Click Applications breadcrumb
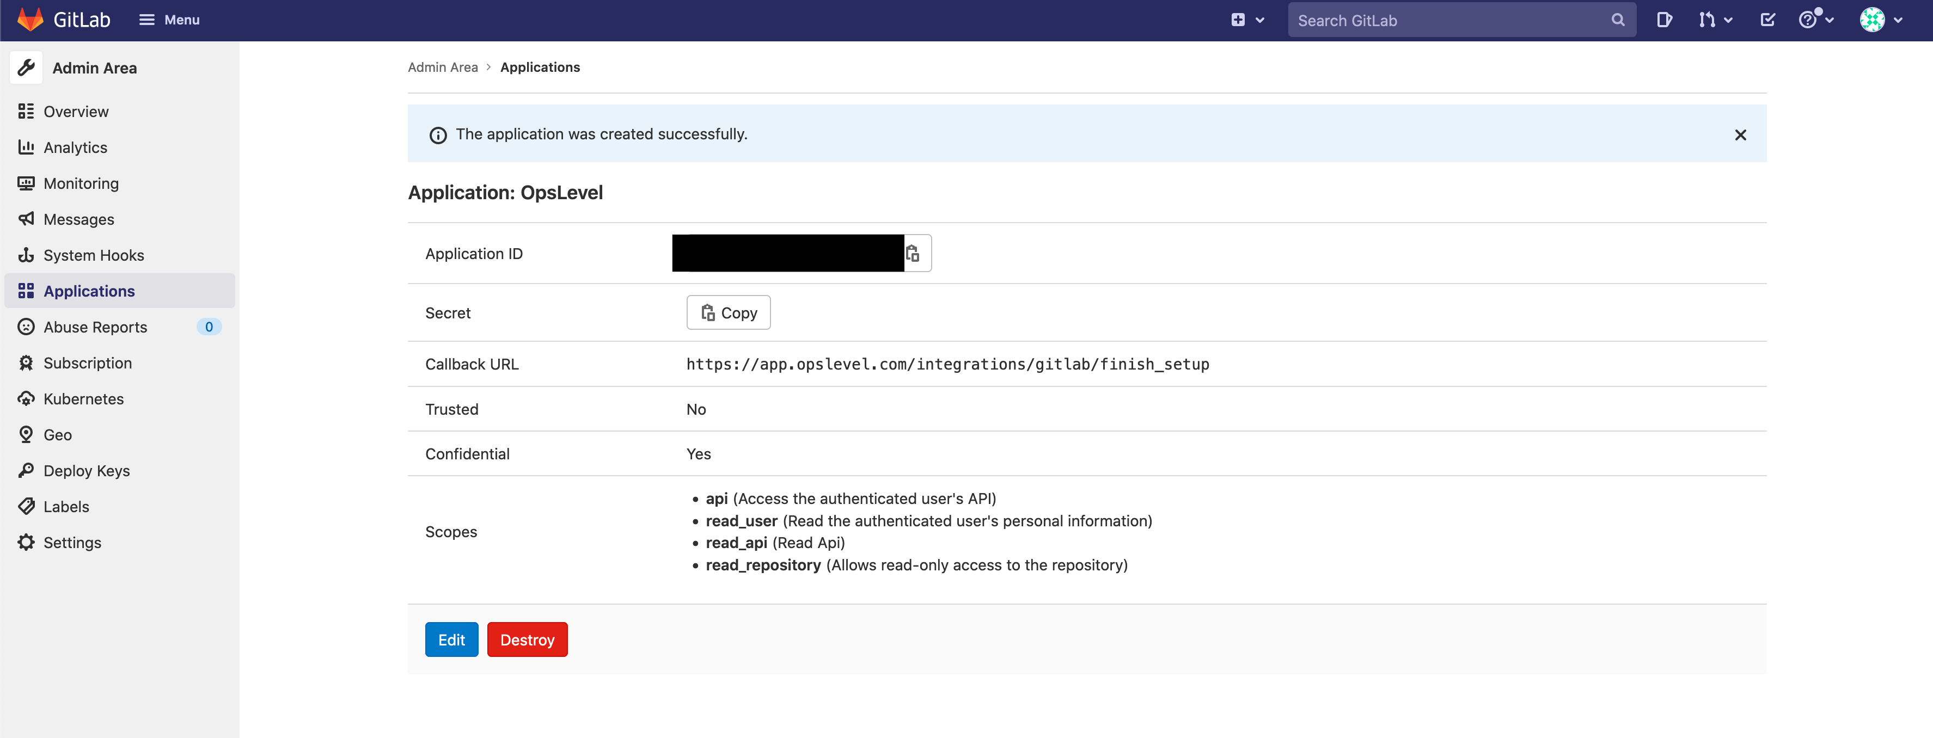 [x=540, y=67]
